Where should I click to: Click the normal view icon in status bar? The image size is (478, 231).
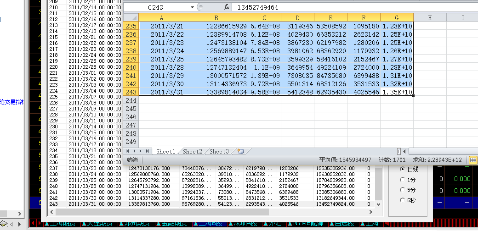(472, 160)
